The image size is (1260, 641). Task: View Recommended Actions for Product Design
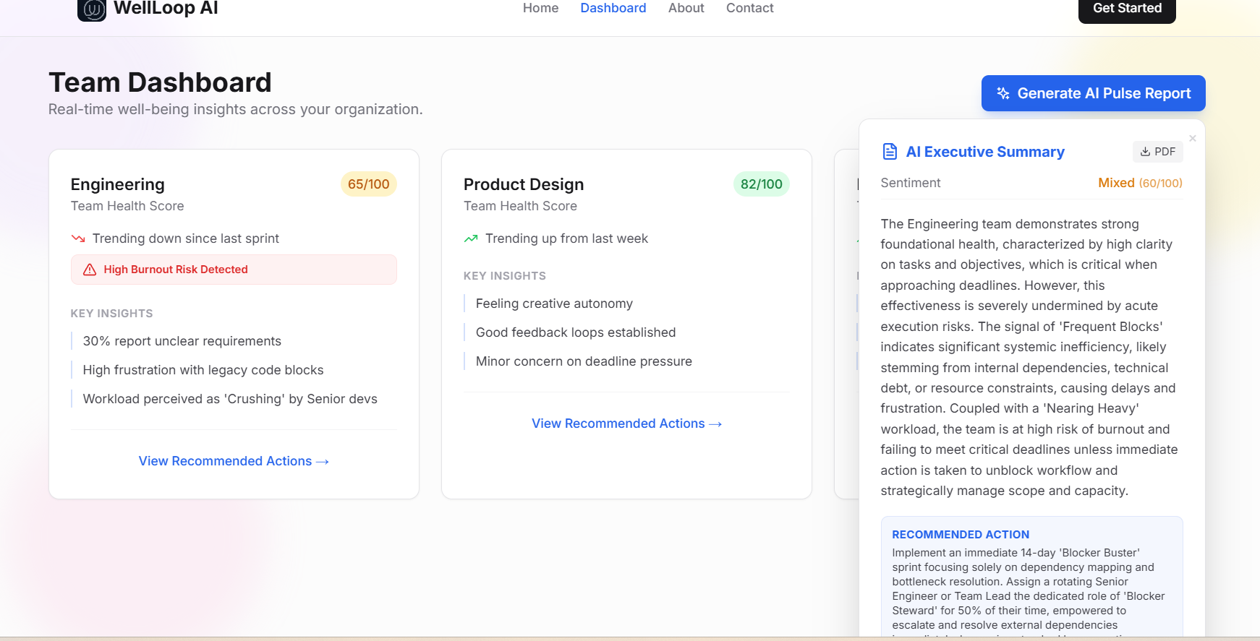tap(626, 423)
